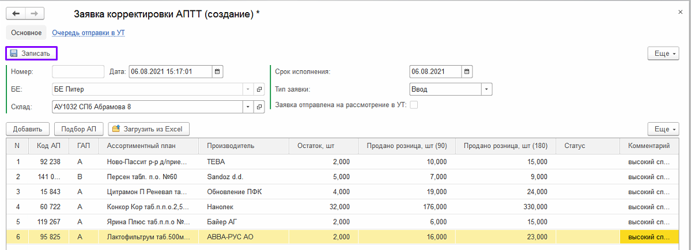Click the Подбор АП button
Image resolution: width=691 pixels, height=250 pixels.
click(78, 128)
